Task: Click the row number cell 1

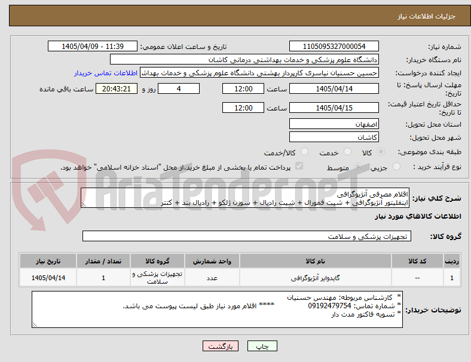Action: tap(451, 278)
